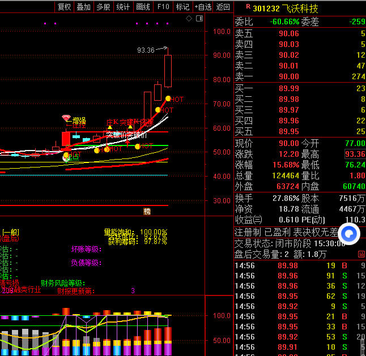
Task: Click the red gem icon next to 增强
Action: click(x=66, y=118)
